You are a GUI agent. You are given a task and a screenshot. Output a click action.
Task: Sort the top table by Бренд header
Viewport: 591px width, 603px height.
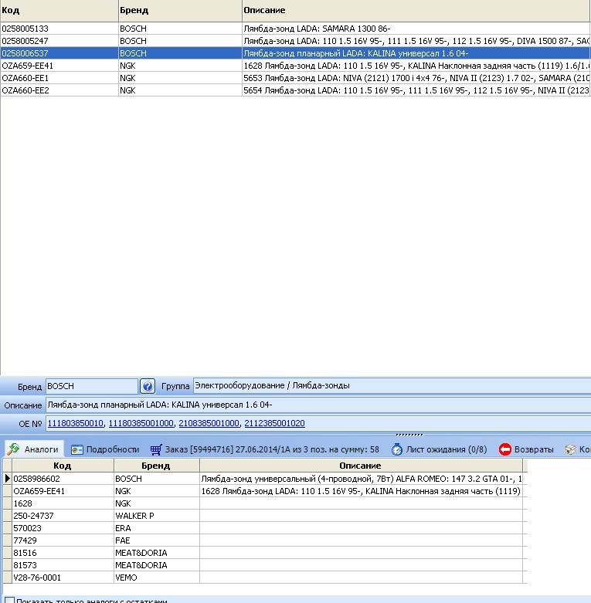(180, 10)
